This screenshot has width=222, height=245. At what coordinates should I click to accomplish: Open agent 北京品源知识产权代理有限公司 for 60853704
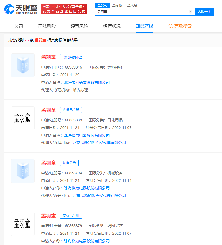point(99,196)
